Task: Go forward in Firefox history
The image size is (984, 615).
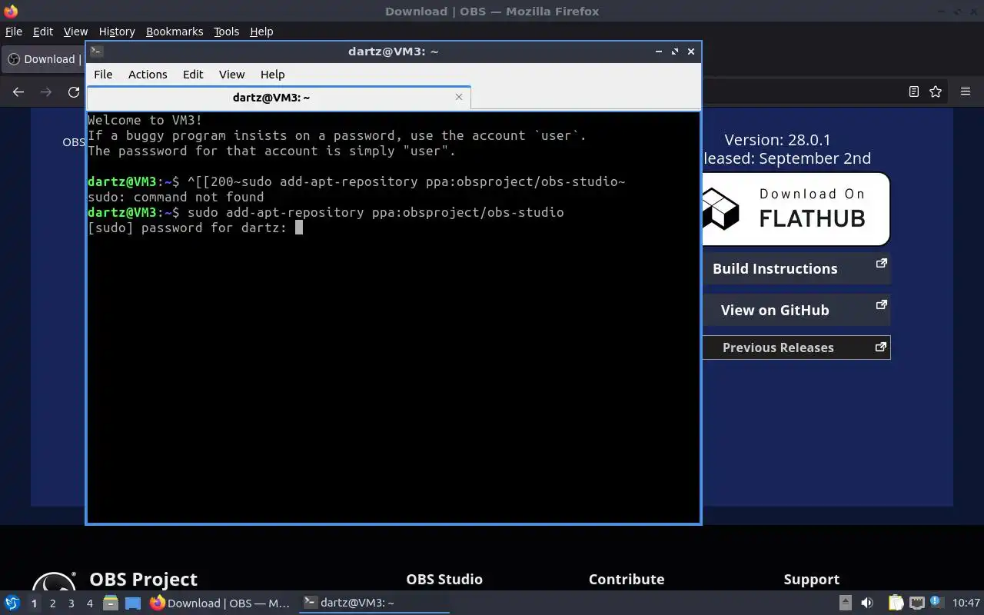Action: tap(46, 91)
